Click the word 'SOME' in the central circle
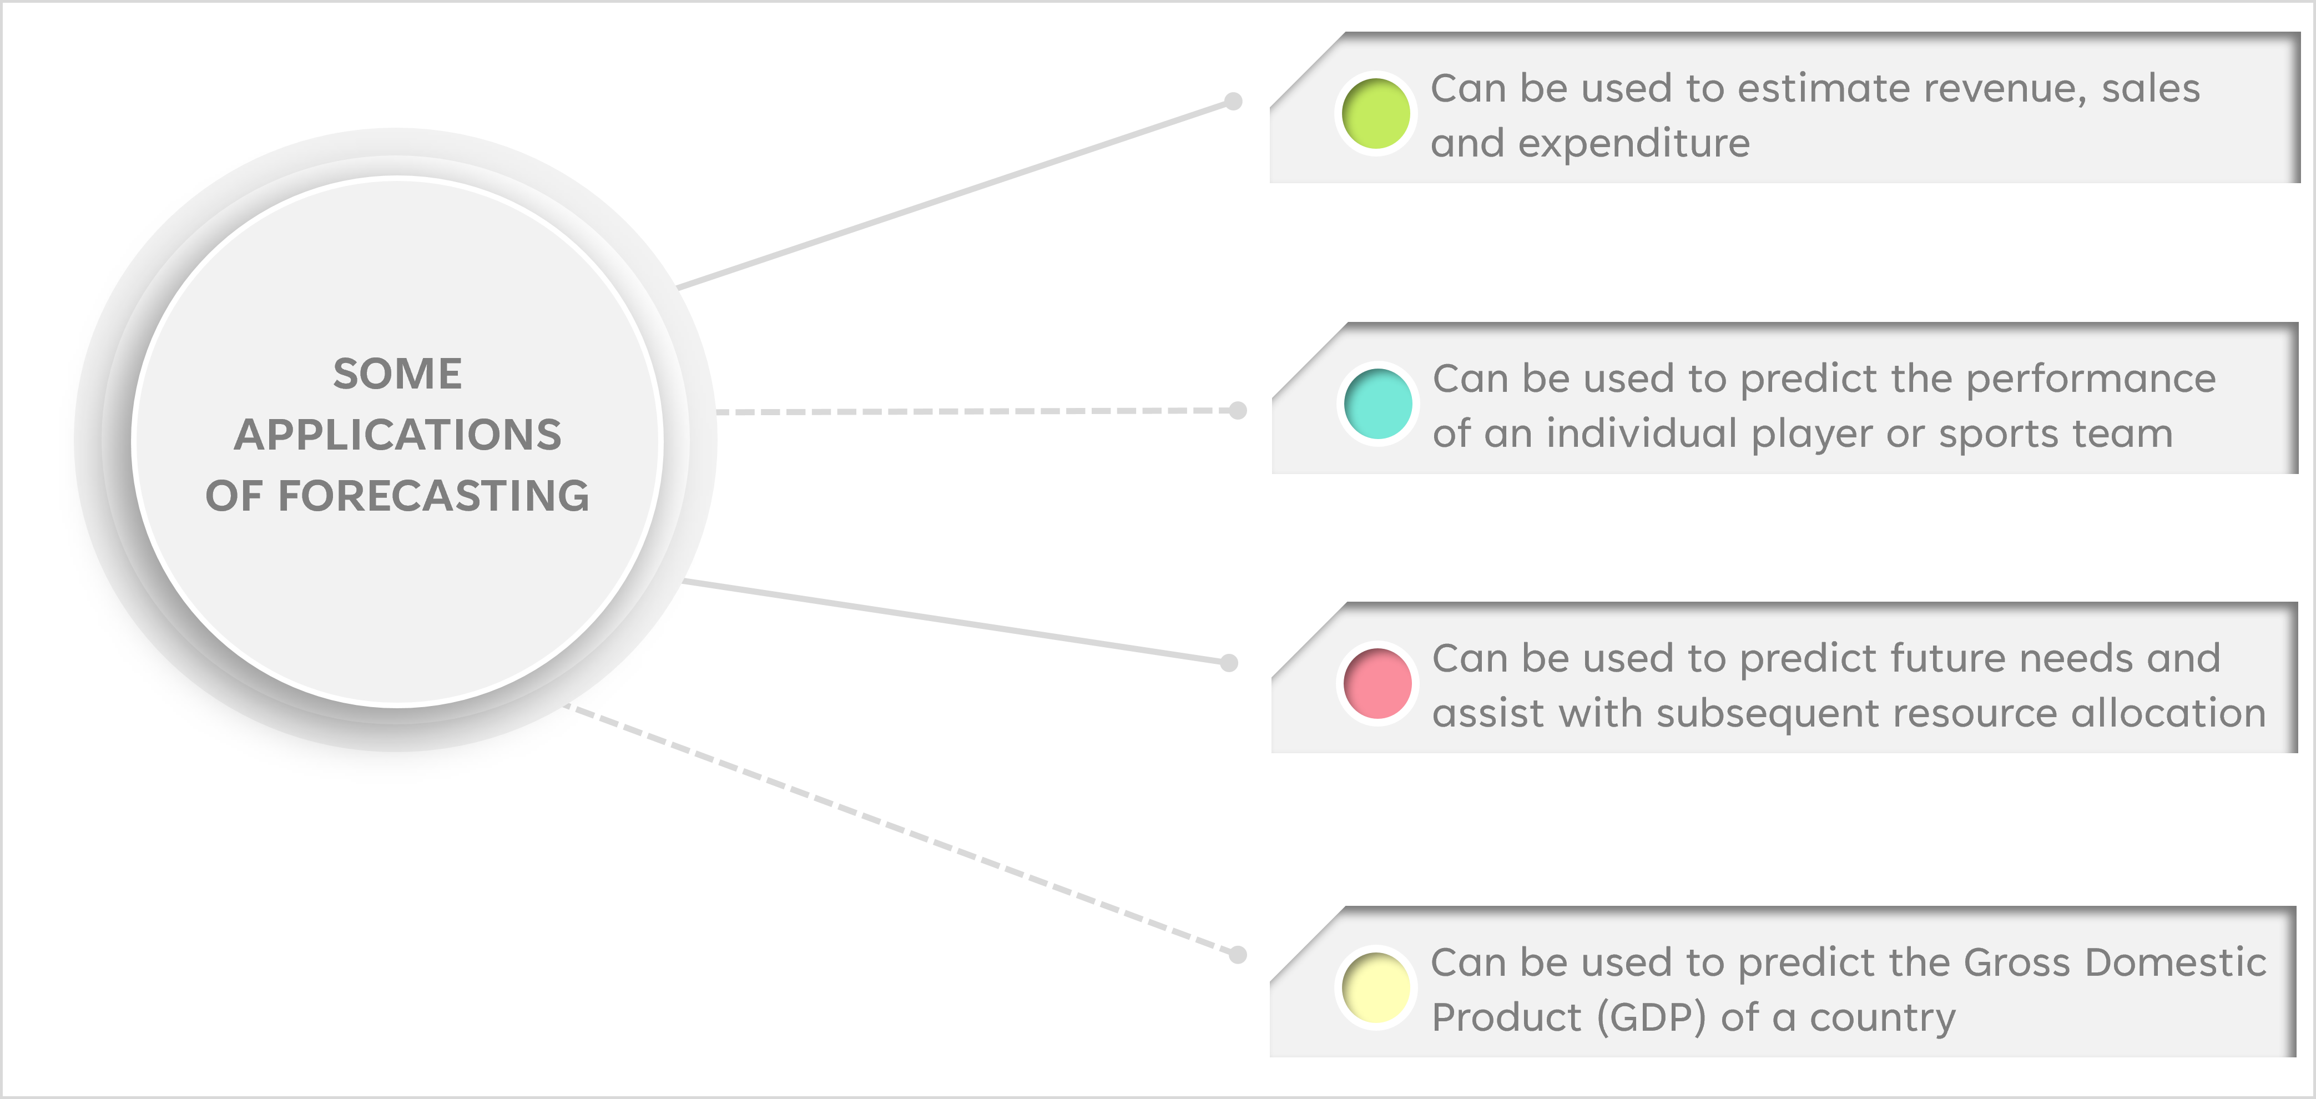2316x1099 pixels. pyautogui.click(x=397, y=374)
